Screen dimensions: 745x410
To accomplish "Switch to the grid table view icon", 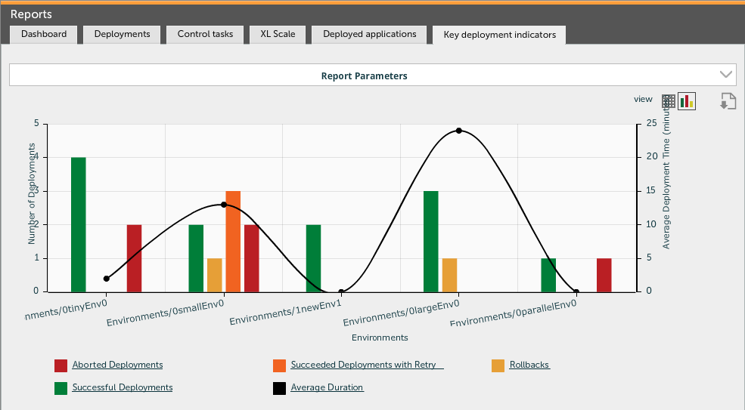I will [668, 101].
